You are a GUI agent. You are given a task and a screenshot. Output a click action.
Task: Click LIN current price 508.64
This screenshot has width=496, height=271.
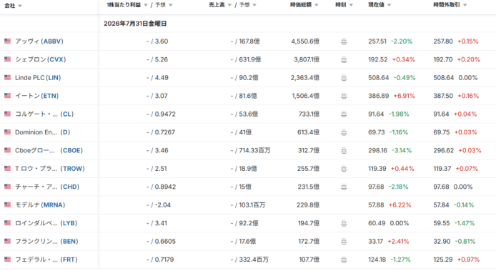click(x=378, y=77)
